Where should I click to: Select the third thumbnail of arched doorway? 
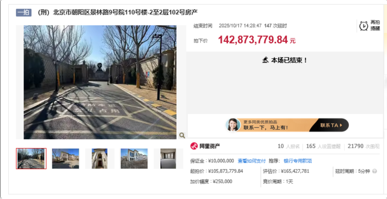[x=99, y=159]
